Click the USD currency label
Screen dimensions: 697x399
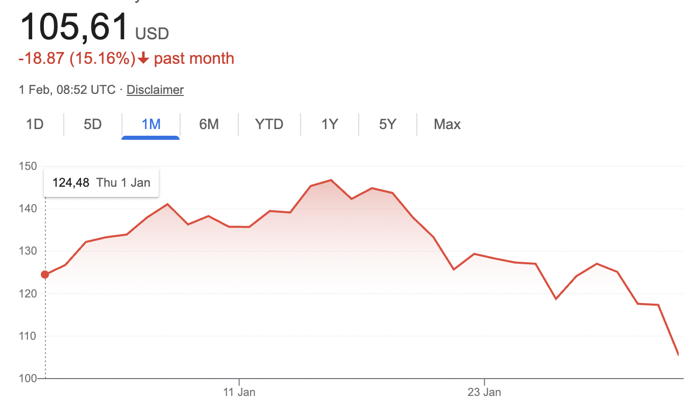(152, 34)
